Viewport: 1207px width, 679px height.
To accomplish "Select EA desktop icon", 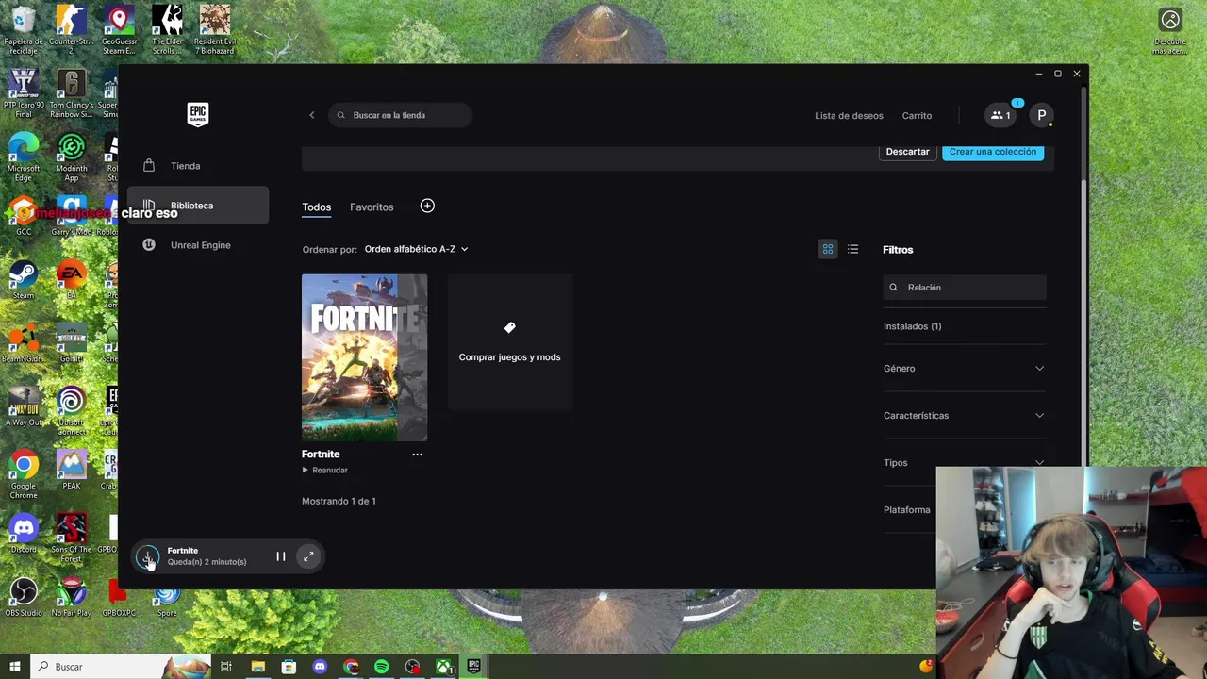I will tap(71, 280).
